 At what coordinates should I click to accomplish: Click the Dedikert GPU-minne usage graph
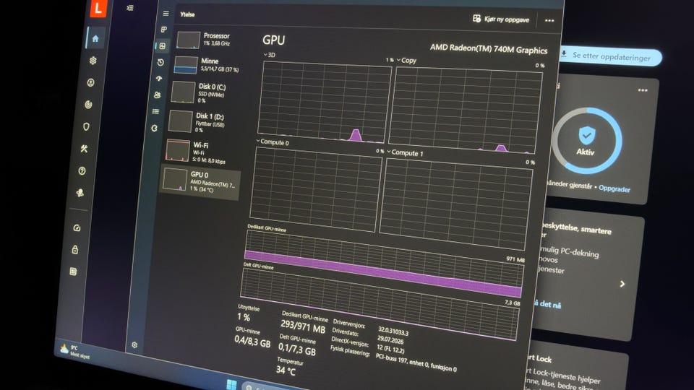click(x=384, y=263)
